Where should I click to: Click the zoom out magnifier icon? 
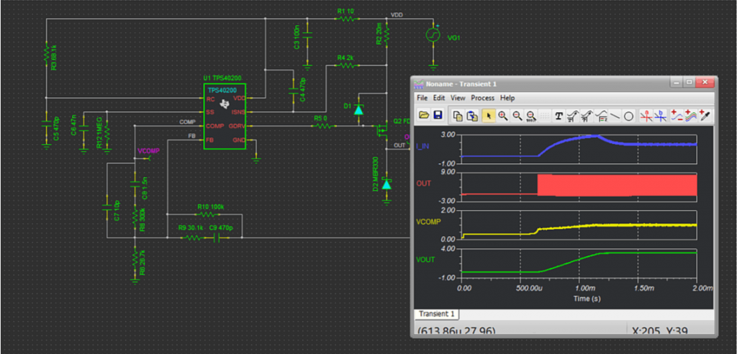click(x=517, y=115)
